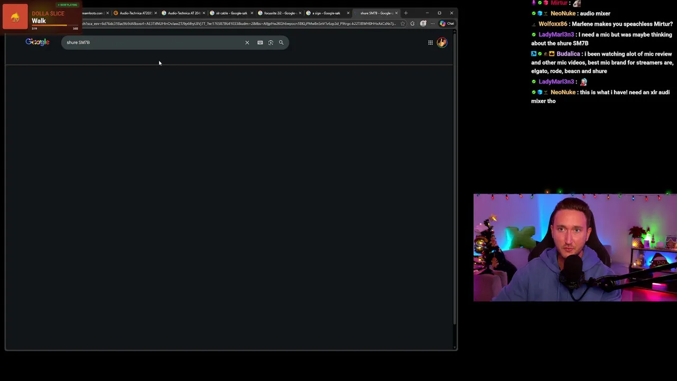Close the 'shure SM7B' tab

pos(396,13)
